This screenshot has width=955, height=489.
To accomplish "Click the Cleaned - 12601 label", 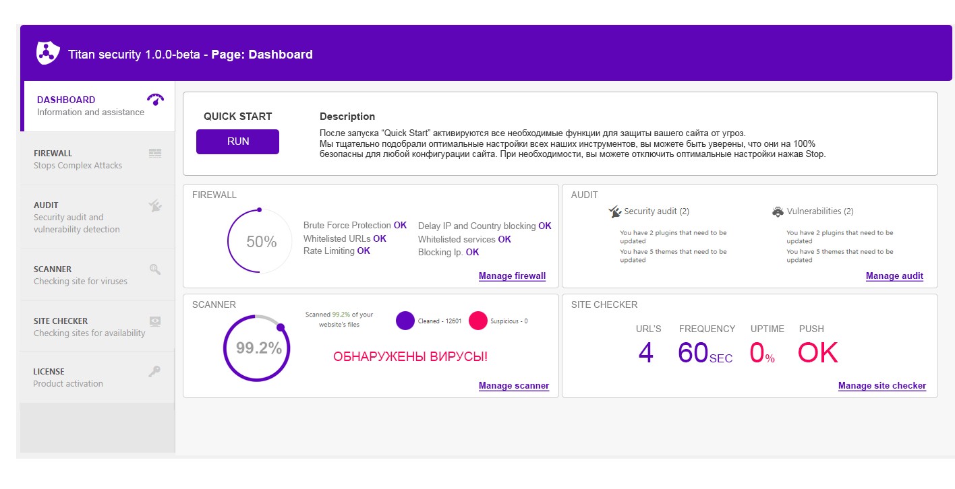I will tap(440, 321).
